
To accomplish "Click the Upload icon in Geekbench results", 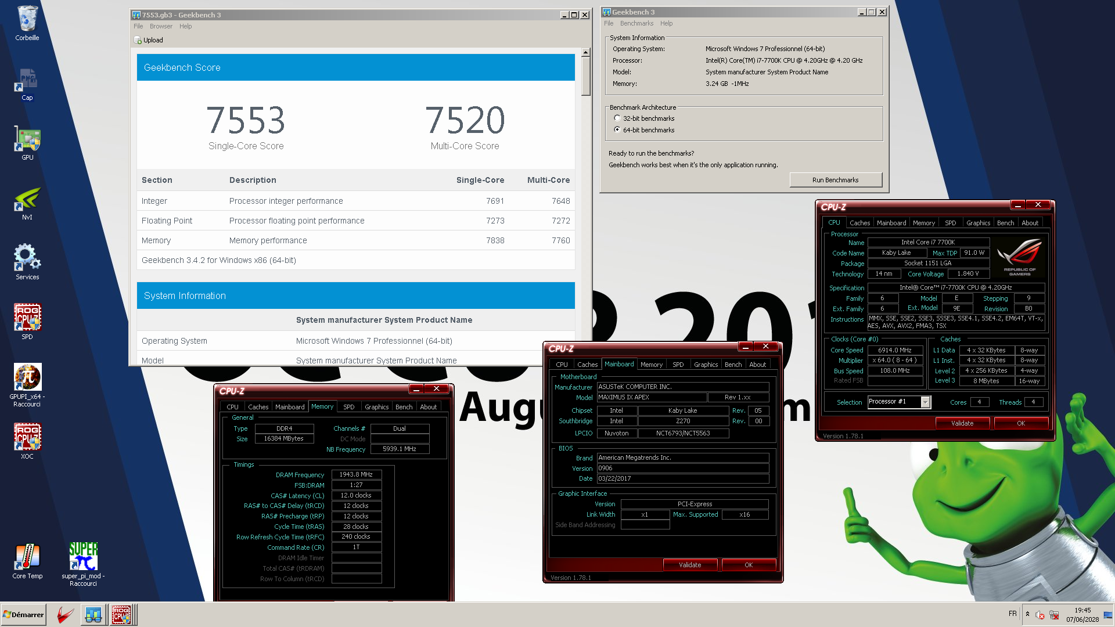I will click(x=138, y=40).
